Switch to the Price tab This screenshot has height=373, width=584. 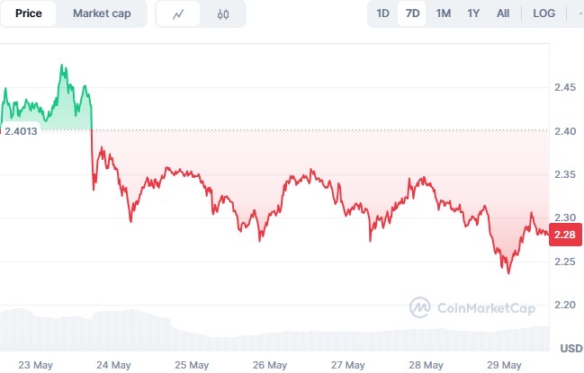[x=28, y=13]
